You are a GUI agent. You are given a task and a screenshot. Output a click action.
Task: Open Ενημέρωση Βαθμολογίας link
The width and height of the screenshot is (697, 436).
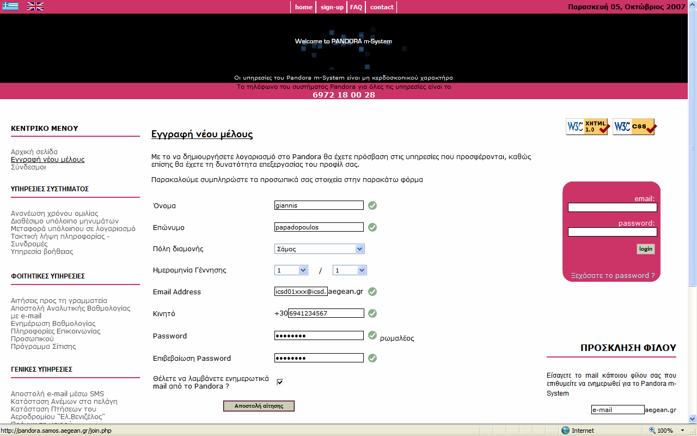click(x=53, y=323)
